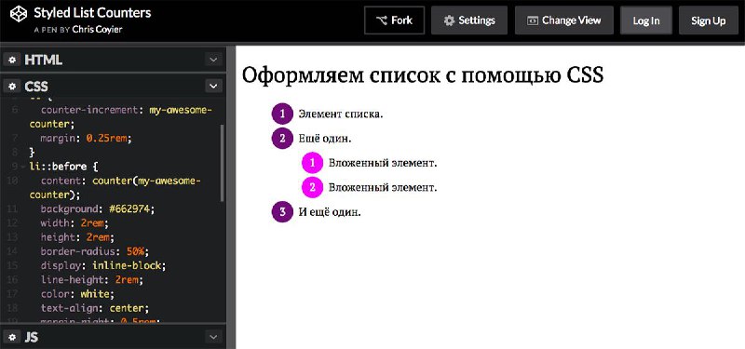Open the CSS panel gear settings
Viewport: 745px width, 349px height.
(12, 86)
